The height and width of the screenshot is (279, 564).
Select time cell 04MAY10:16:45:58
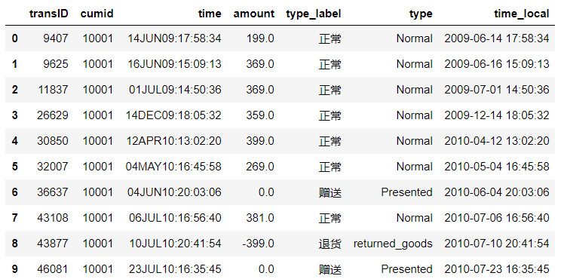coord(173,167)
